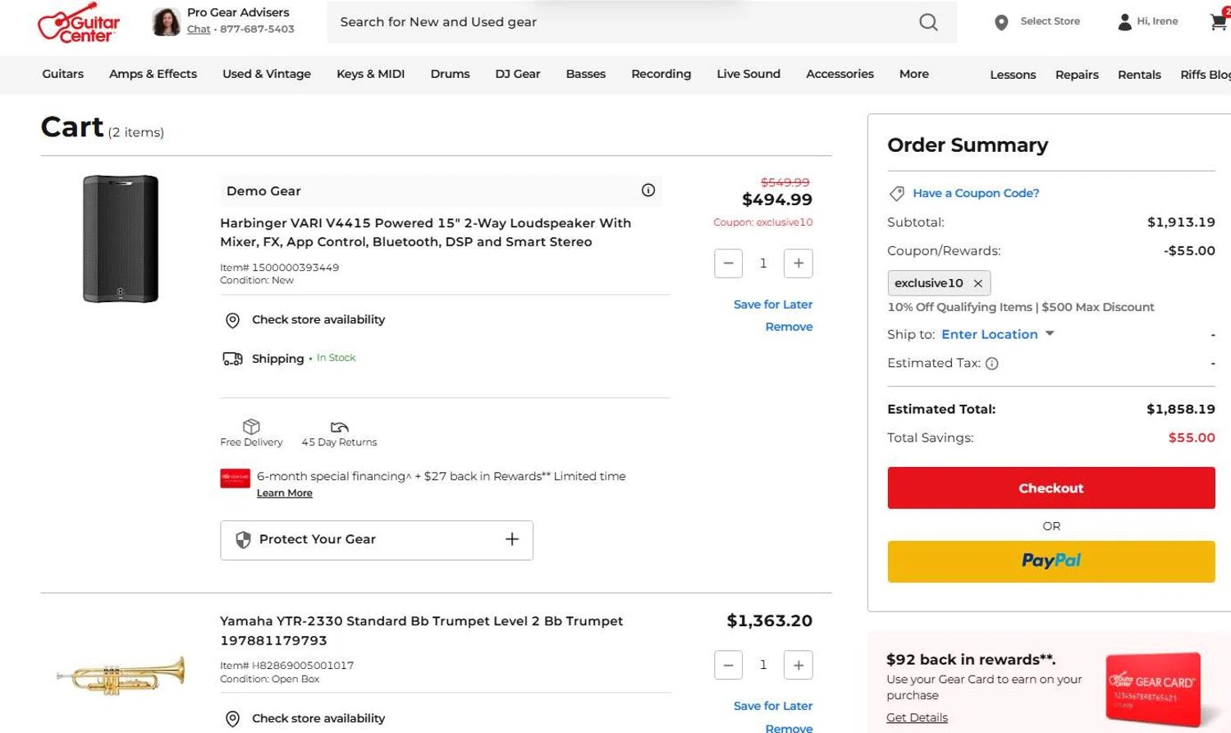Click the Harbinger quantity value field
This screenshot has height=733, width=1231.
(763, 263)
